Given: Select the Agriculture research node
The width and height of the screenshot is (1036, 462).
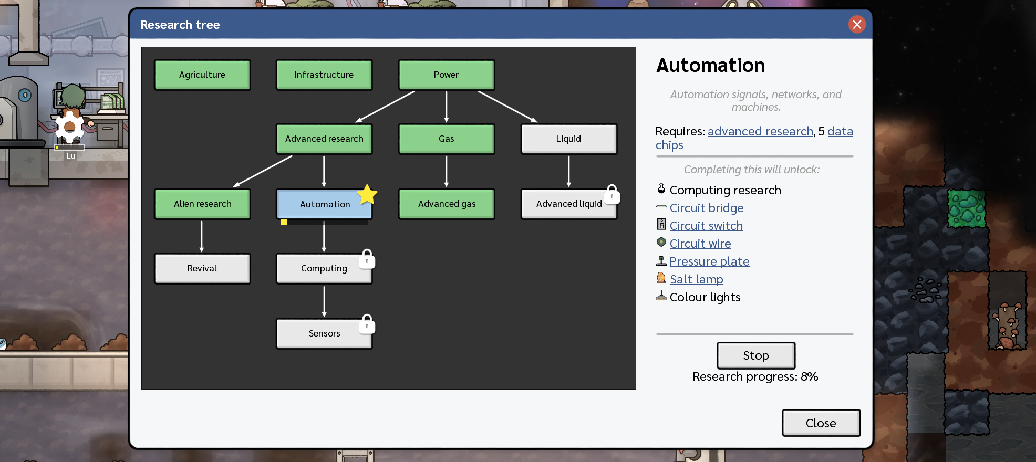Looking at the screenshot, I should point(202,75).
